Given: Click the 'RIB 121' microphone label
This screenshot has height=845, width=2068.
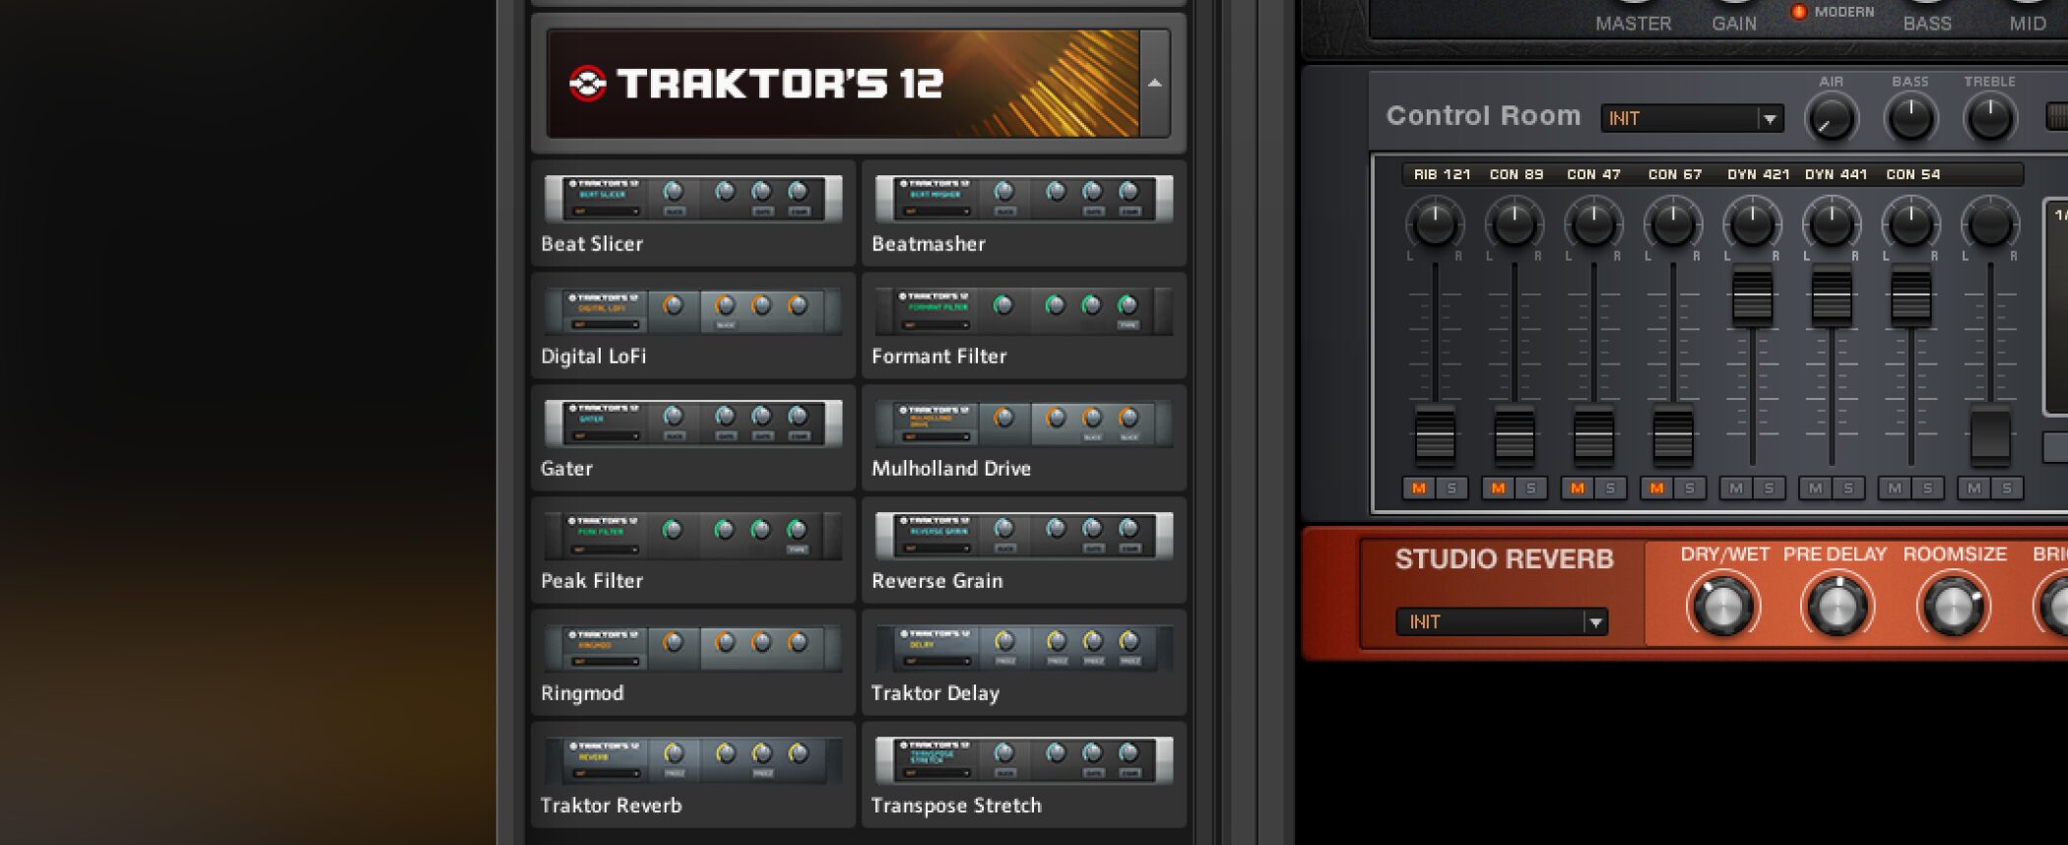Looking at the screenshot, I should click(x=1442, y=174).
